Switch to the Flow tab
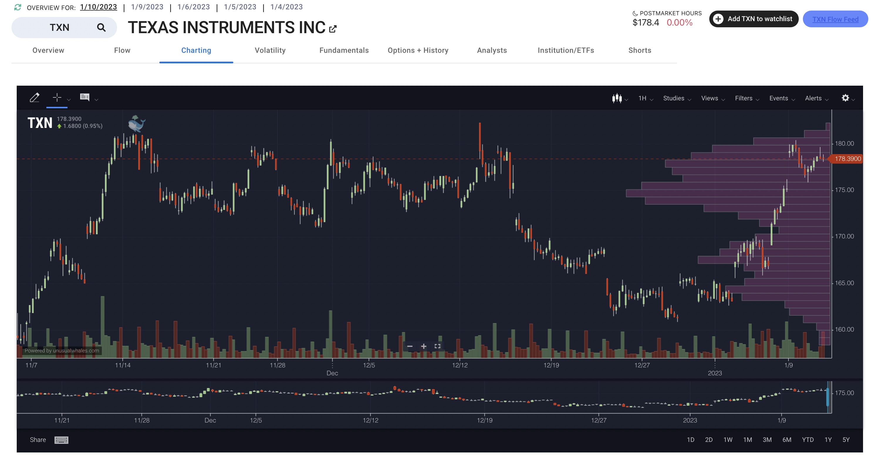The image size is (878, 473). (122, 50)
